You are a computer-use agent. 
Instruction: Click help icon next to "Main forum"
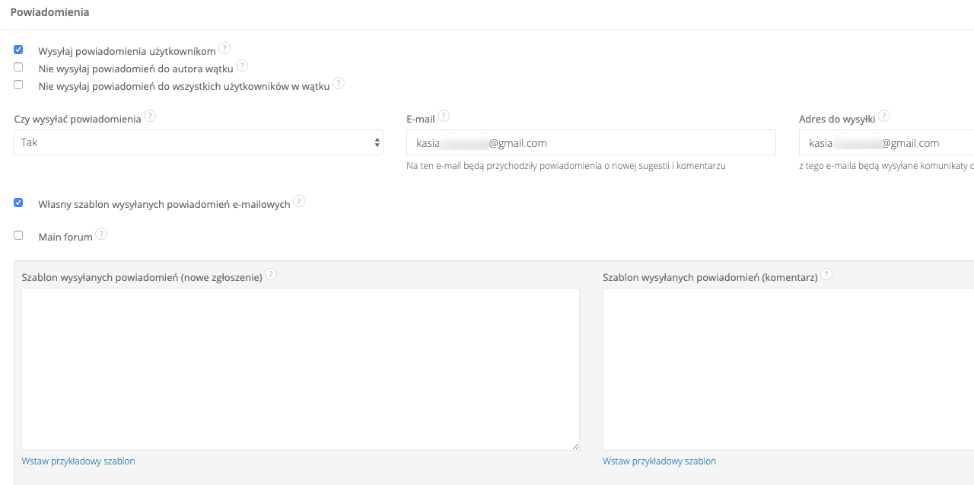coord(101,234)
